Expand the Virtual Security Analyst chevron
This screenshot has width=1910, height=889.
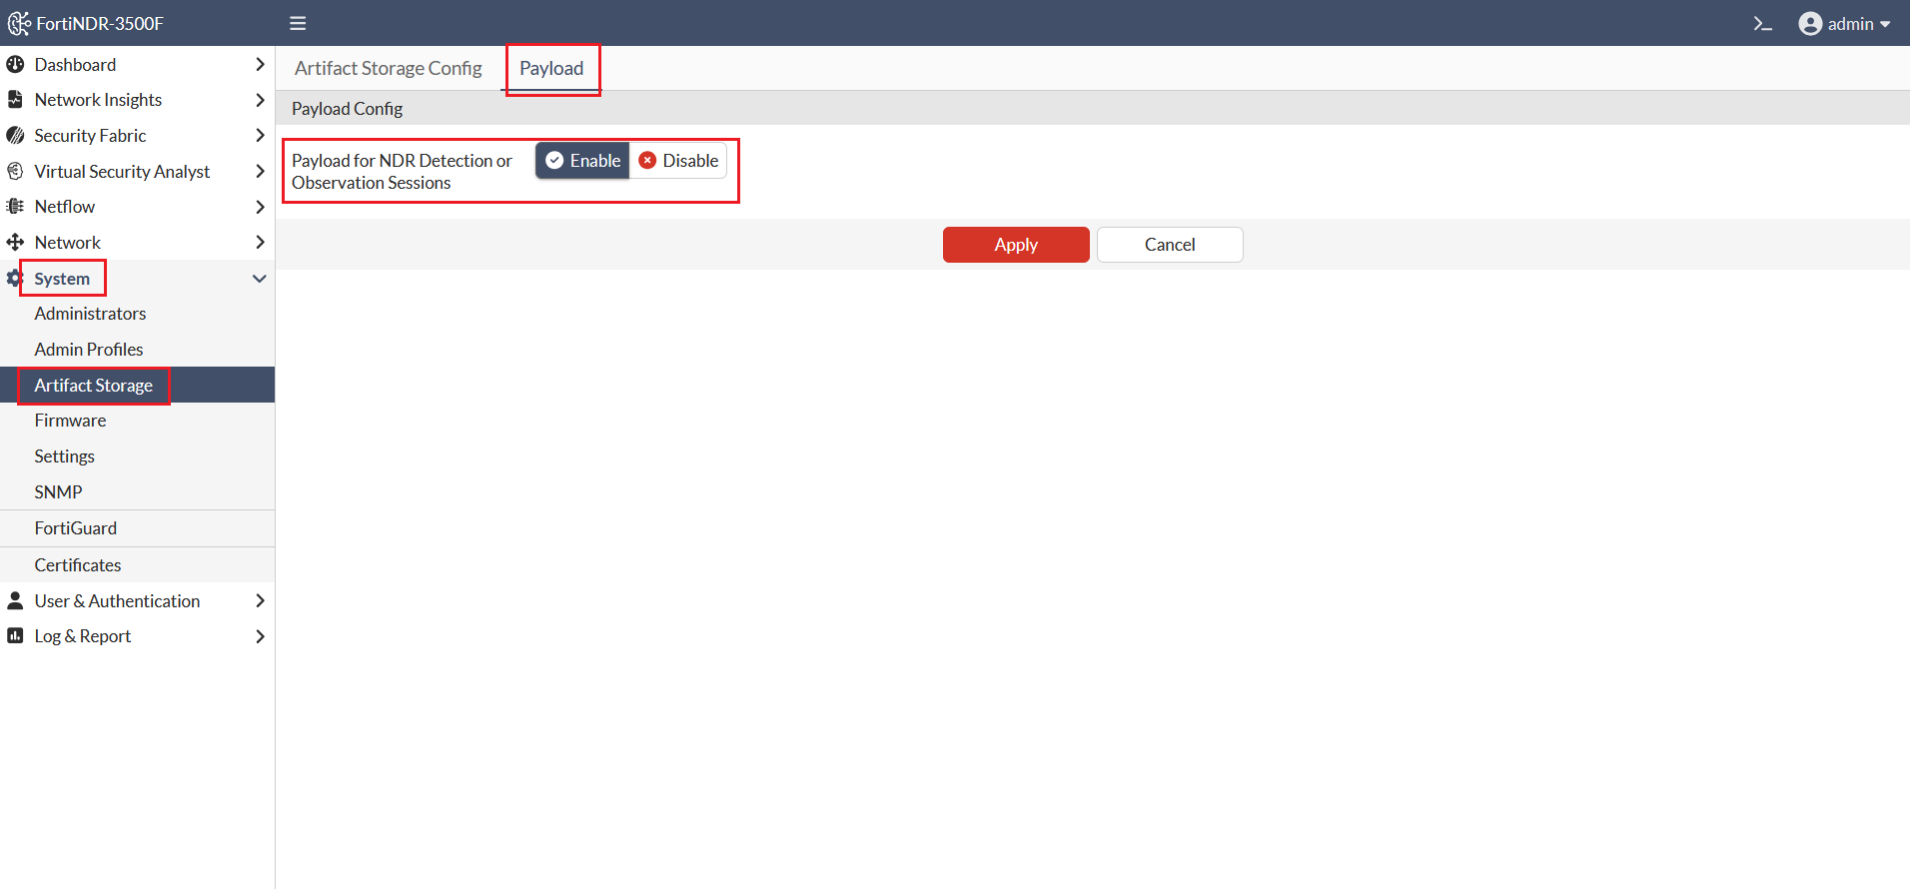pos(260,171)
